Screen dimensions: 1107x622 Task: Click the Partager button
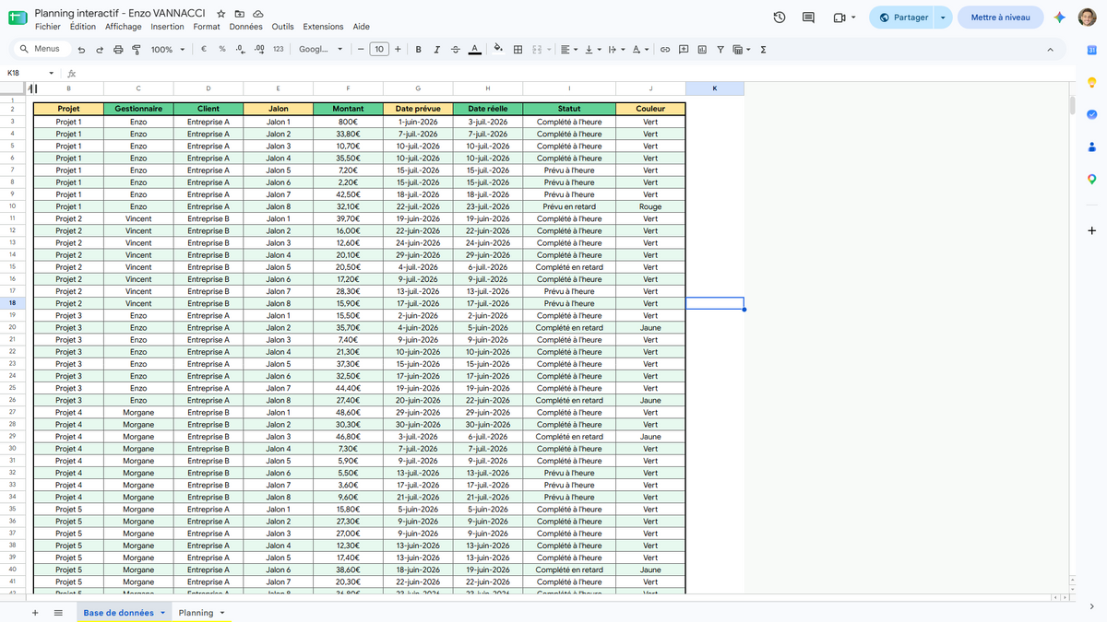[x=903, y=18]
